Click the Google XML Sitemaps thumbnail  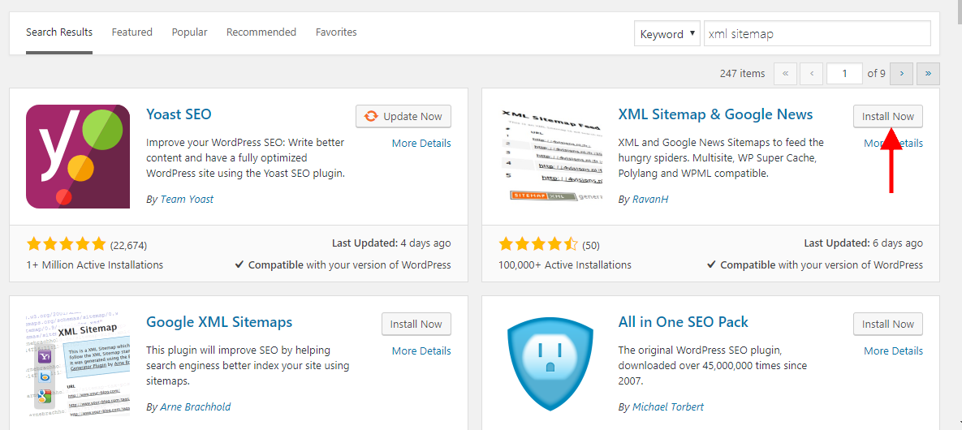point(78,364)
